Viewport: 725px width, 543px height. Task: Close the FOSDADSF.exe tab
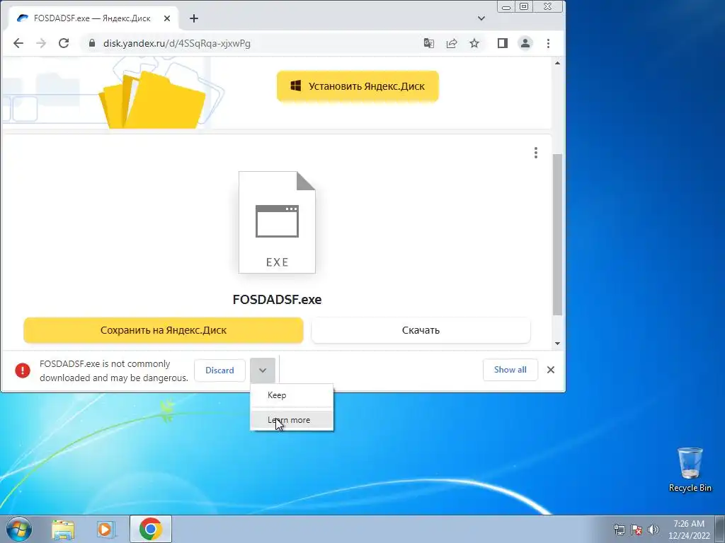[x=167, y=18]
